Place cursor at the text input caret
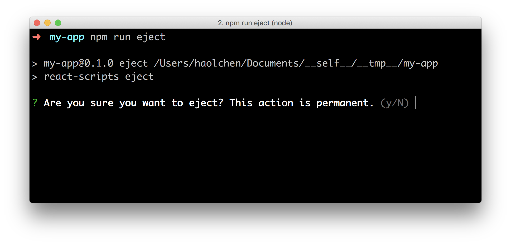The height and width of the screenshot is (245, 511). click(x=415, y=103)
